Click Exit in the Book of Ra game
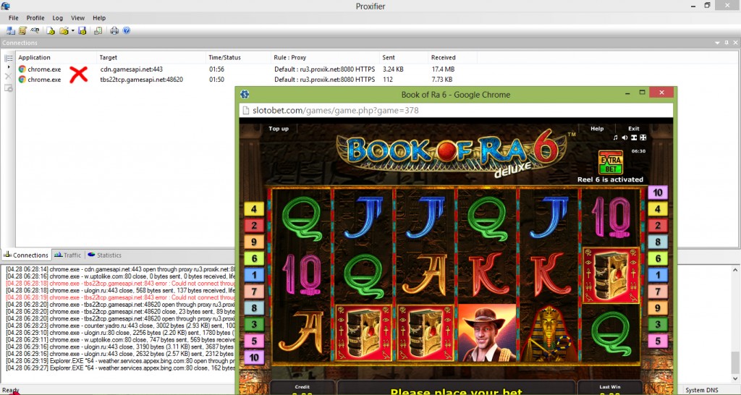The image size is (741, 395). pos(634,129)
